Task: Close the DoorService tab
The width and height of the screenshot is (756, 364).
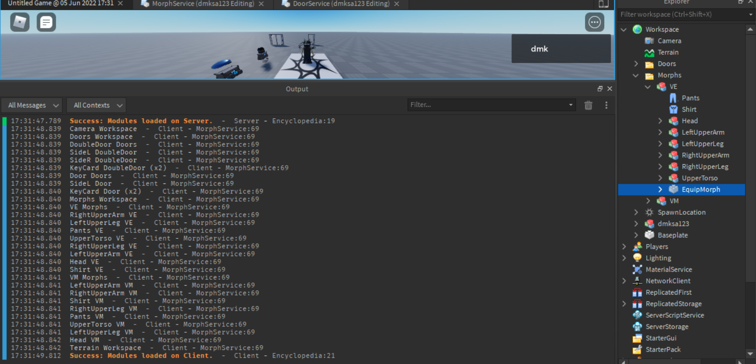Action: point(396,4)
